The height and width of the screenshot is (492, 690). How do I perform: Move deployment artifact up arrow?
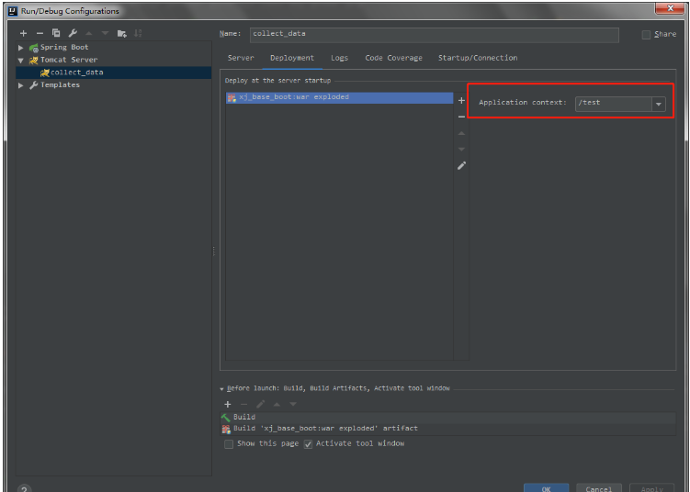pyautogui.click(x=461, y=133)
